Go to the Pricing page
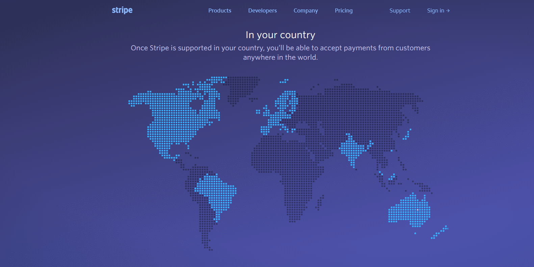 coord(344,10)
